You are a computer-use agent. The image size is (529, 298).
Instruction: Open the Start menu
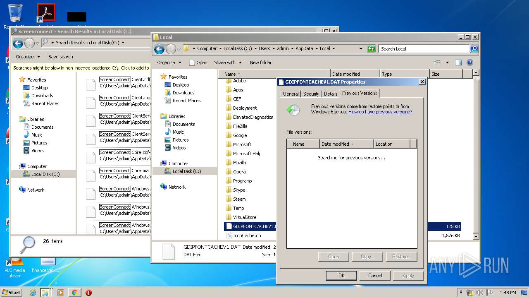(11, 292)
